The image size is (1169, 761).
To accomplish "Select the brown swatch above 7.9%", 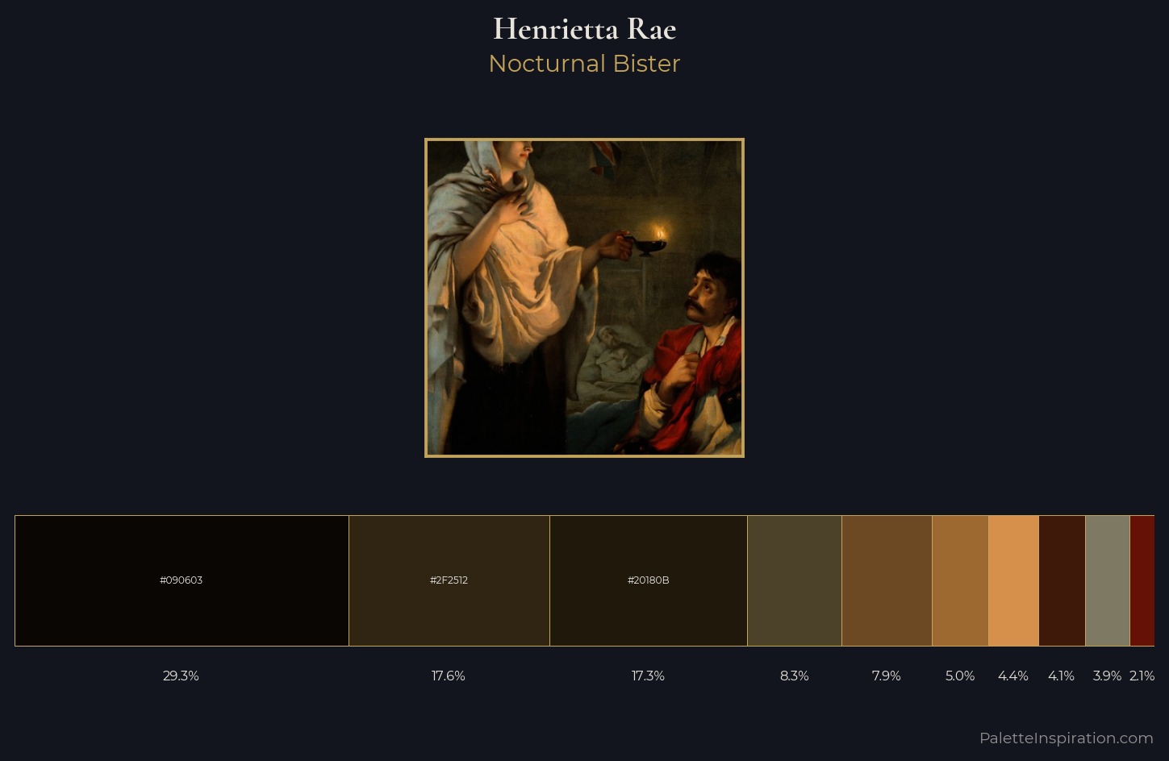I will (x=887, y=580).
